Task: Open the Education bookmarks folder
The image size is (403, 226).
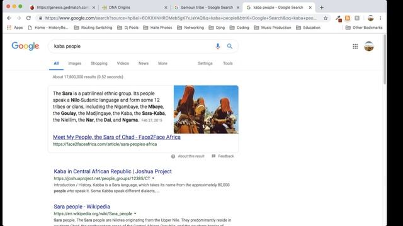Action: click(308, 28)
